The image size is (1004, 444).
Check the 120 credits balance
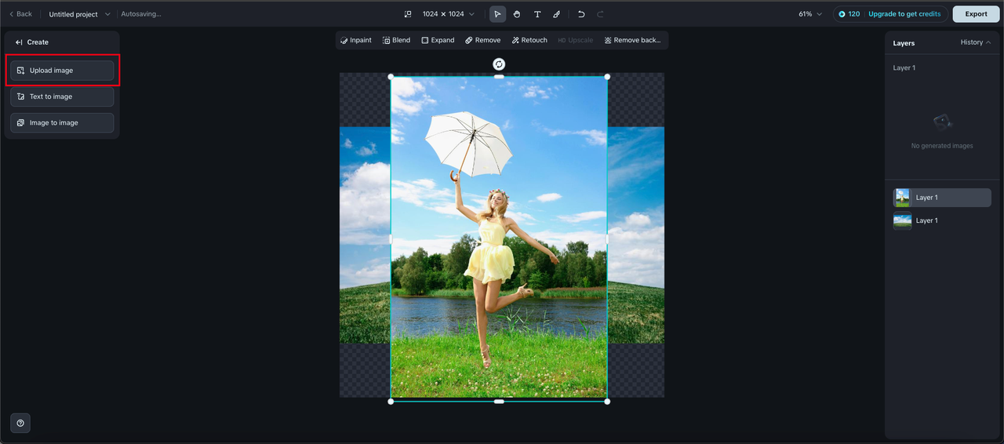(849, 14)
